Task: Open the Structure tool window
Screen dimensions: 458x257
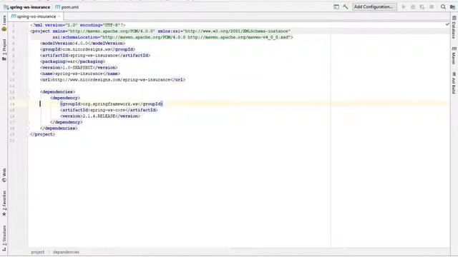Action: click(4, 238)
